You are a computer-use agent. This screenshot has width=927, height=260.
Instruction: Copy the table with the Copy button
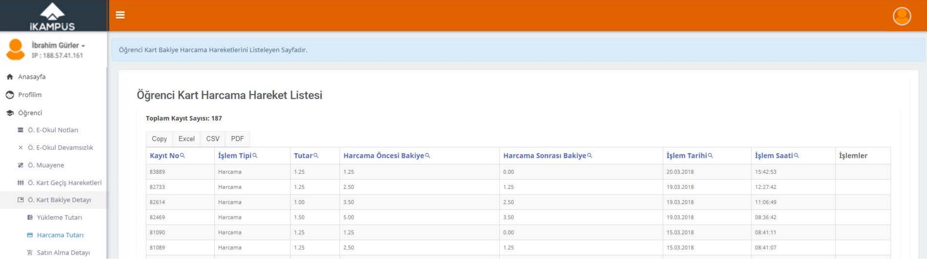159,139
